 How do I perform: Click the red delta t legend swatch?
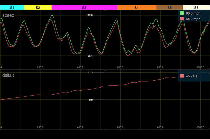coord(182,76)
